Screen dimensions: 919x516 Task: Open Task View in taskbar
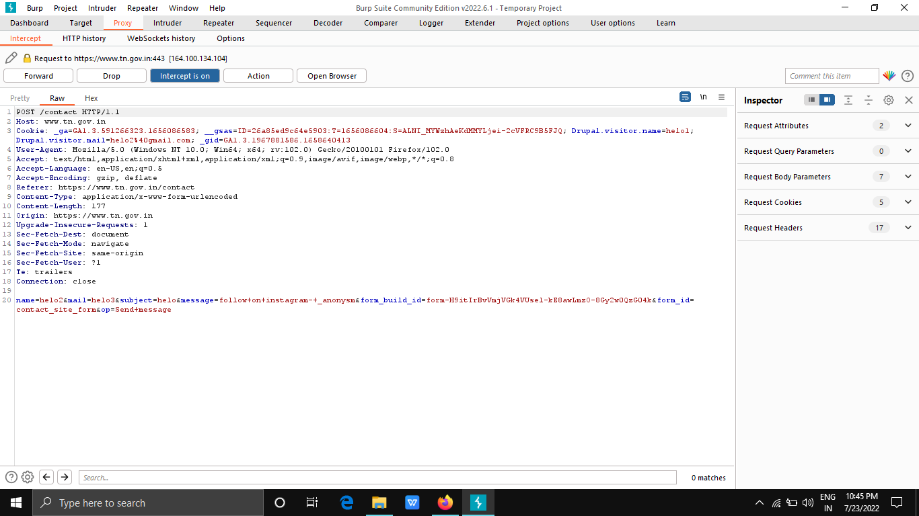[312, 503]
